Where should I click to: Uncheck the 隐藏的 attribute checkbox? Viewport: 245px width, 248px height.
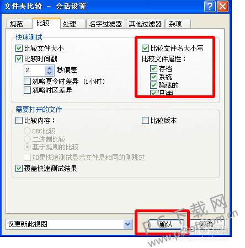click(153, 85)
